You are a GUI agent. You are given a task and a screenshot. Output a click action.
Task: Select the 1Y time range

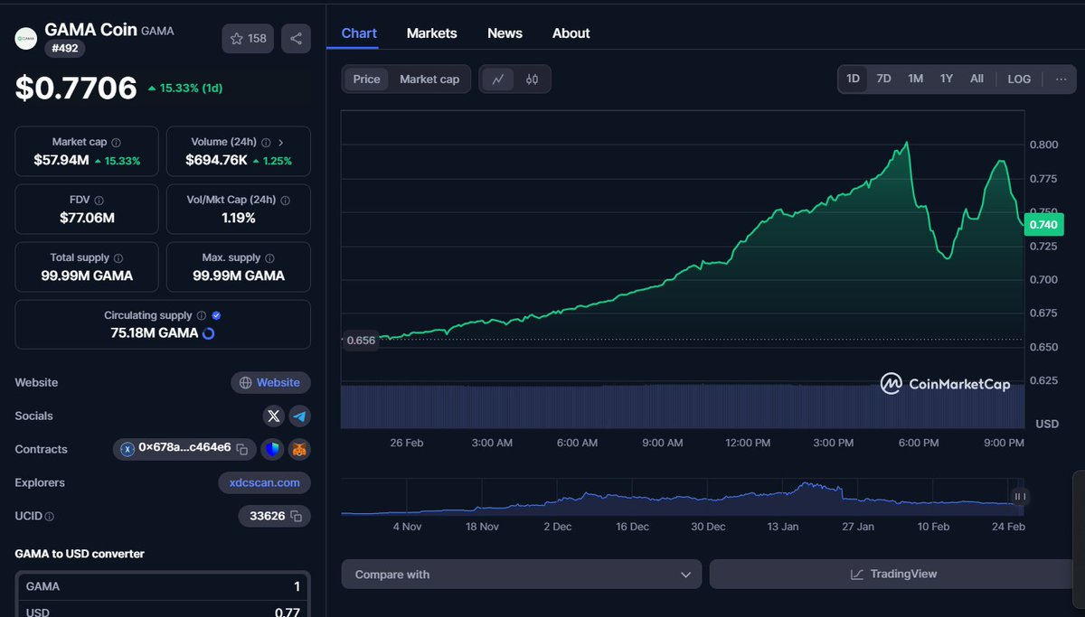946,79
